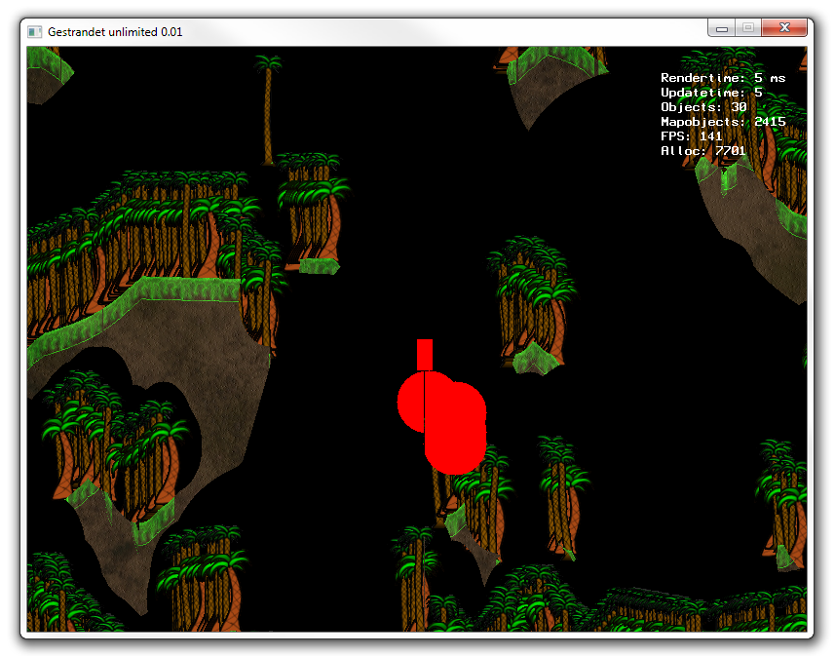Click the window title 'Gestrandet unlimited 0.01'
The height and width of the screenshot is (656, 835).
(115, 31)
